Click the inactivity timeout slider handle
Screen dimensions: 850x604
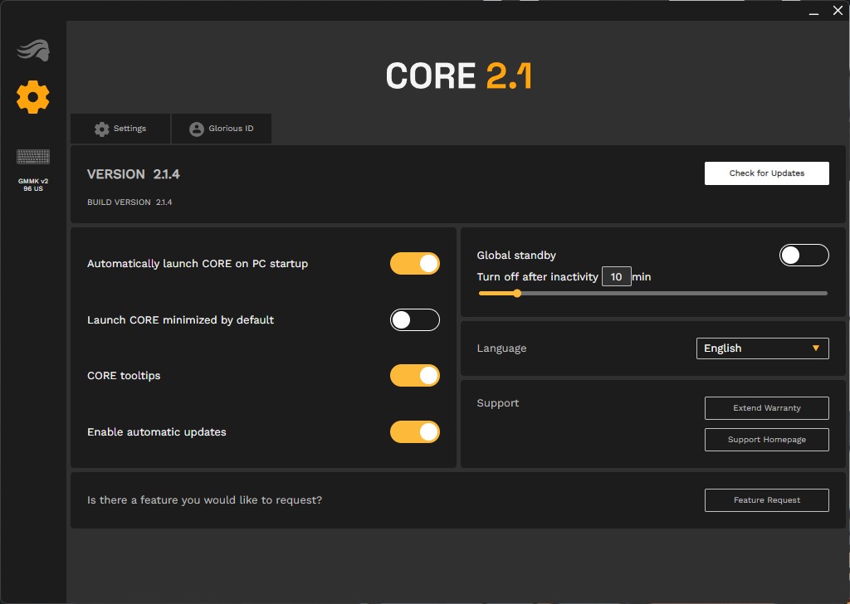517,293
